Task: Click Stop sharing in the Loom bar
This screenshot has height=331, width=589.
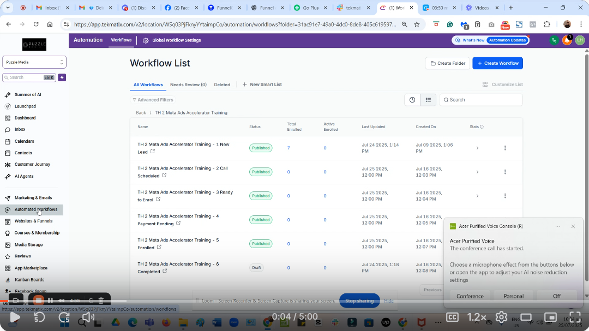Action: tap(359, 300)
